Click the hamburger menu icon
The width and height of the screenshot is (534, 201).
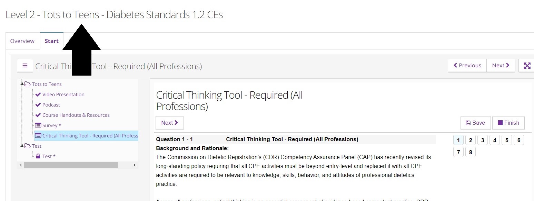point(25,66)
